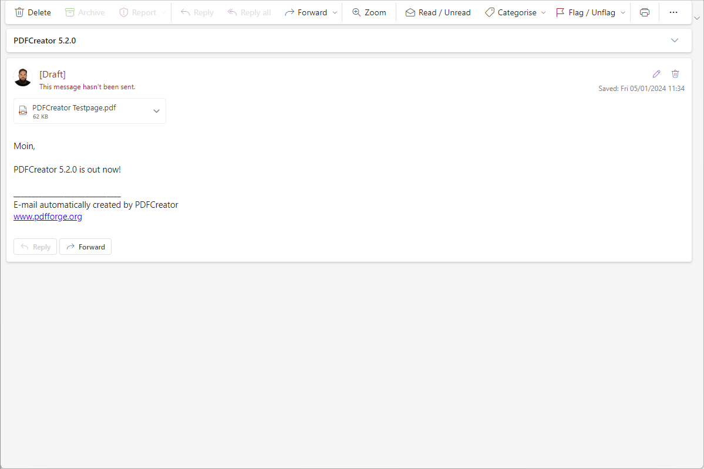Click the PDFCreator 5.2.0 subject title
Viewport: 704px width, 469px height.
(x=45, y=41)
